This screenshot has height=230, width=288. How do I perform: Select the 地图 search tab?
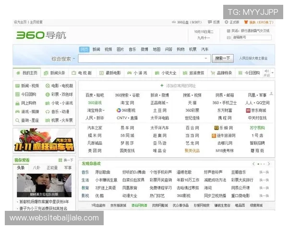[x=156, y=49]
